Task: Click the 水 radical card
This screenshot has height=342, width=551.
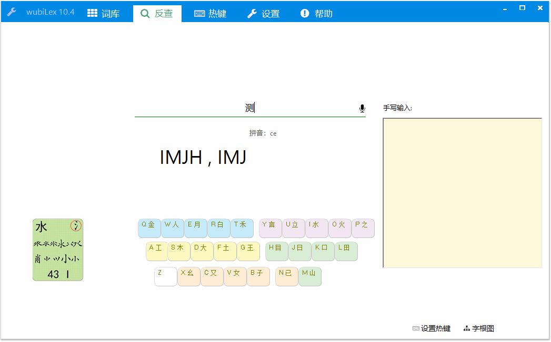Action: point(58,250)
